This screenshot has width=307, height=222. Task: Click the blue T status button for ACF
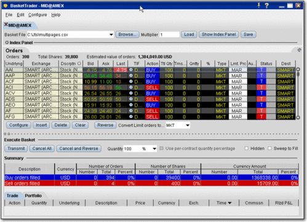point(261,82)
